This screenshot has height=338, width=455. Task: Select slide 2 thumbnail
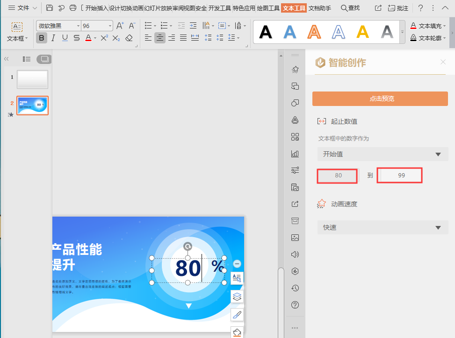(33, 106)
